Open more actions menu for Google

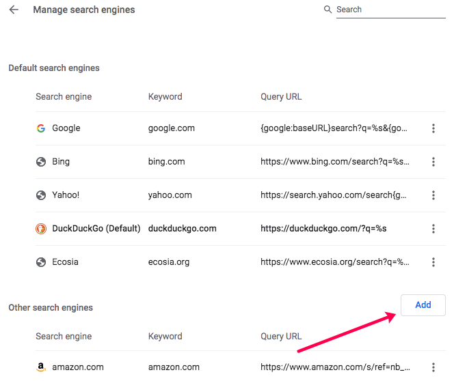[433, 128]
